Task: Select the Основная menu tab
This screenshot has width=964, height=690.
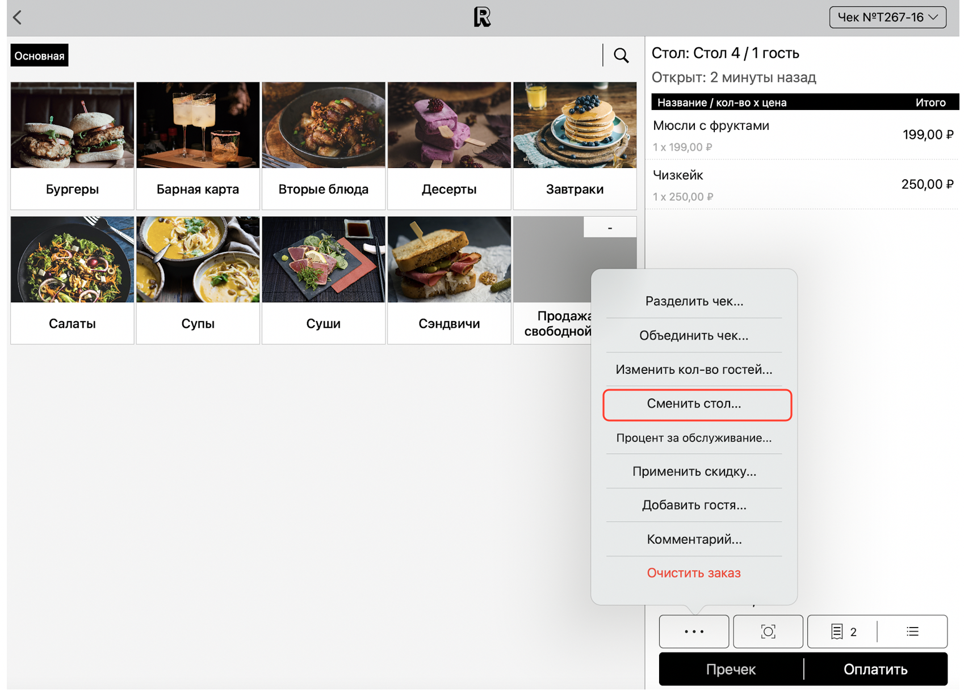Action: (39, 56)
